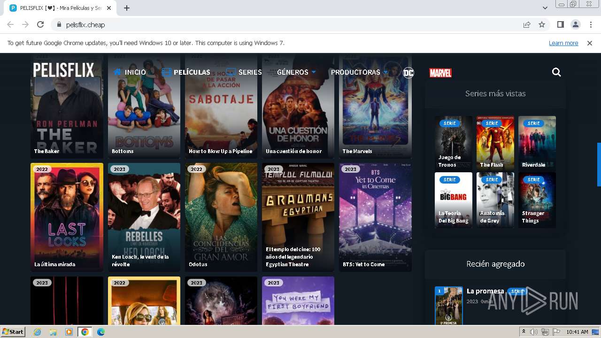Open La promesa recently added item
Viewport: 601px width, 338px height.
[x=485, y=291]
